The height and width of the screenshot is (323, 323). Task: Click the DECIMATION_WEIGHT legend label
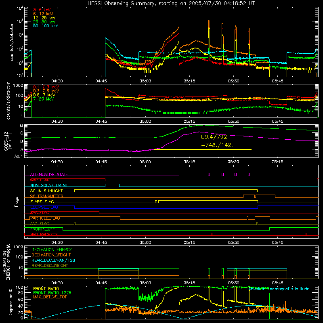point(51,255)
